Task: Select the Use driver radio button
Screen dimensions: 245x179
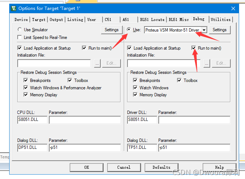Action: coord(129,29)
